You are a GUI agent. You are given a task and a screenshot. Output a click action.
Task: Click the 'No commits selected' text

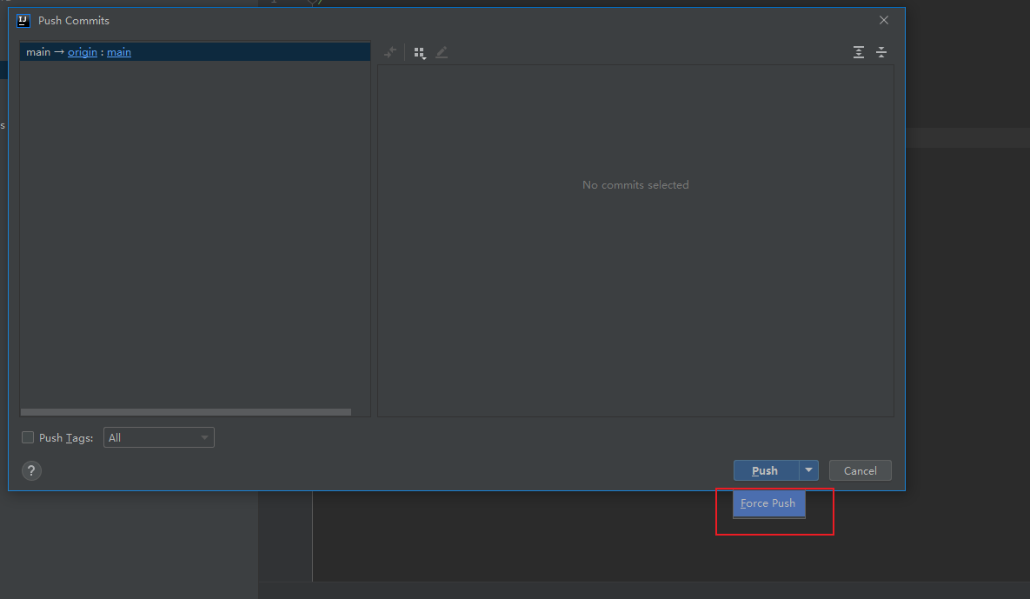click(635, 185)
